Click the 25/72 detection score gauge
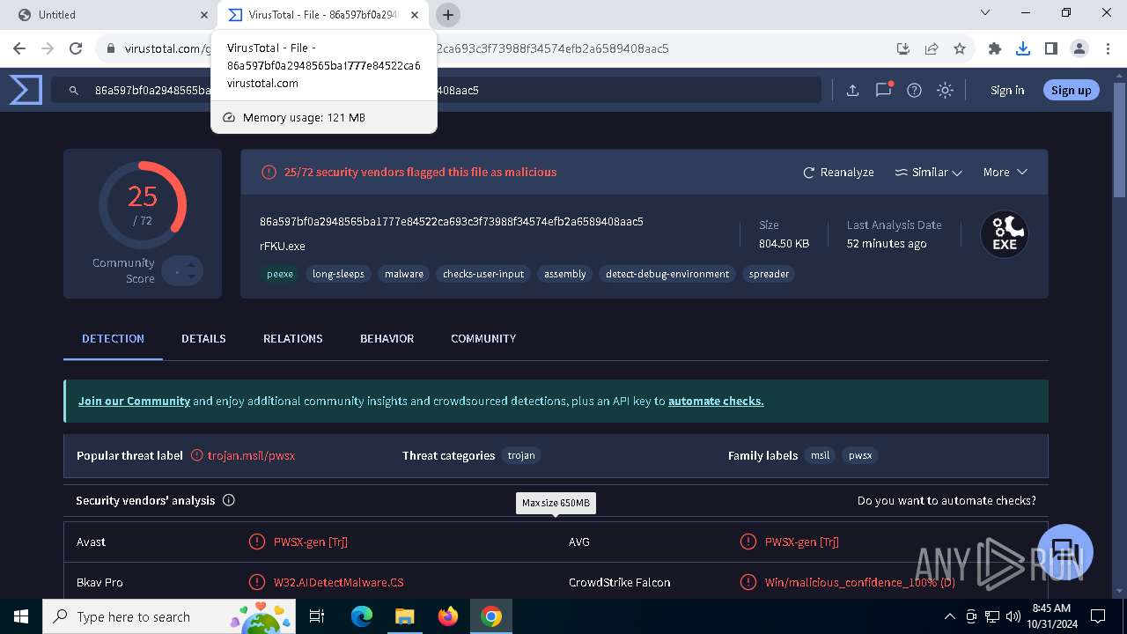The image size is (1127, 634). (x=142, y=205)
